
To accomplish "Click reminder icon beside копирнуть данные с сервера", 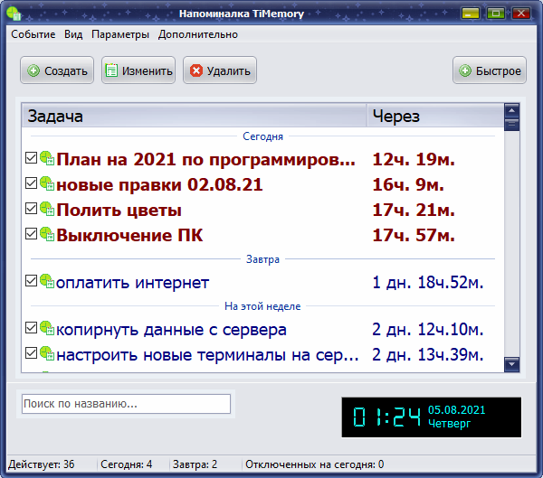I will click(x=47, y=328).
